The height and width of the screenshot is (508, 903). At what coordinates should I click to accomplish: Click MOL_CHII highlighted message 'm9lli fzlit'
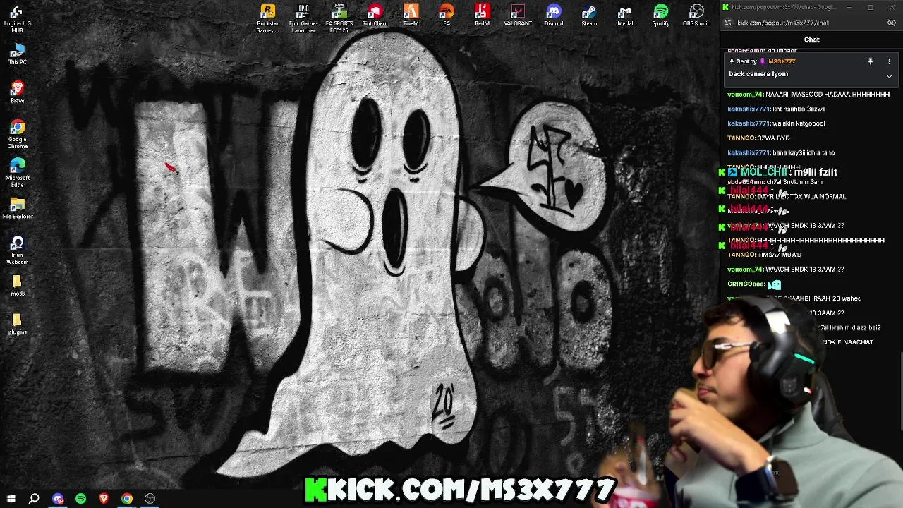pos(815,172)
